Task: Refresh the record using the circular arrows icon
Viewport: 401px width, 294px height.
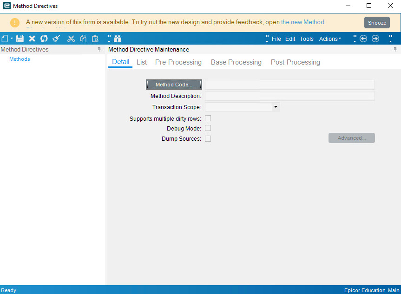Action: pyautogui.click(x=44, y=39)
